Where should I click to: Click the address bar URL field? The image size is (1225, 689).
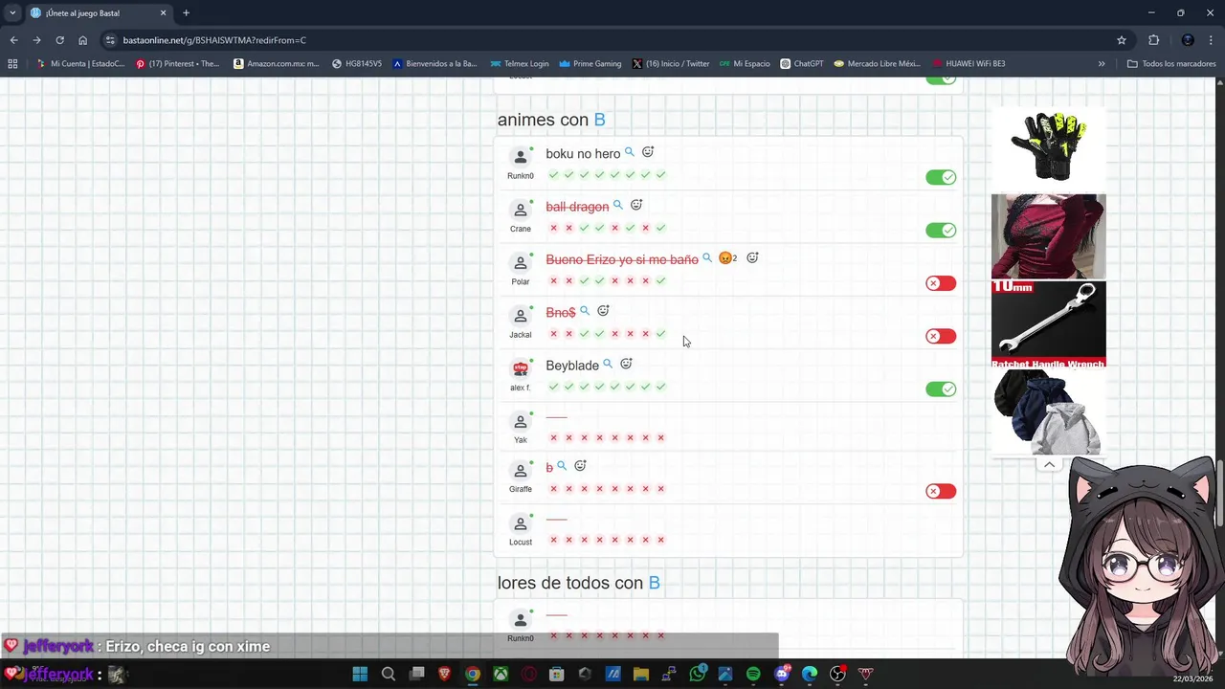click(612, 40)
